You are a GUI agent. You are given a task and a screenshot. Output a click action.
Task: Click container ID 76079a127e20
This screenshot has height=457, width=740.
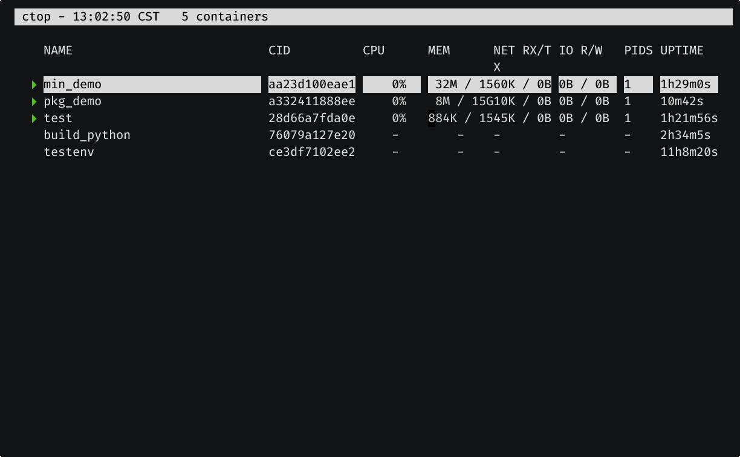tap(312, 135)
